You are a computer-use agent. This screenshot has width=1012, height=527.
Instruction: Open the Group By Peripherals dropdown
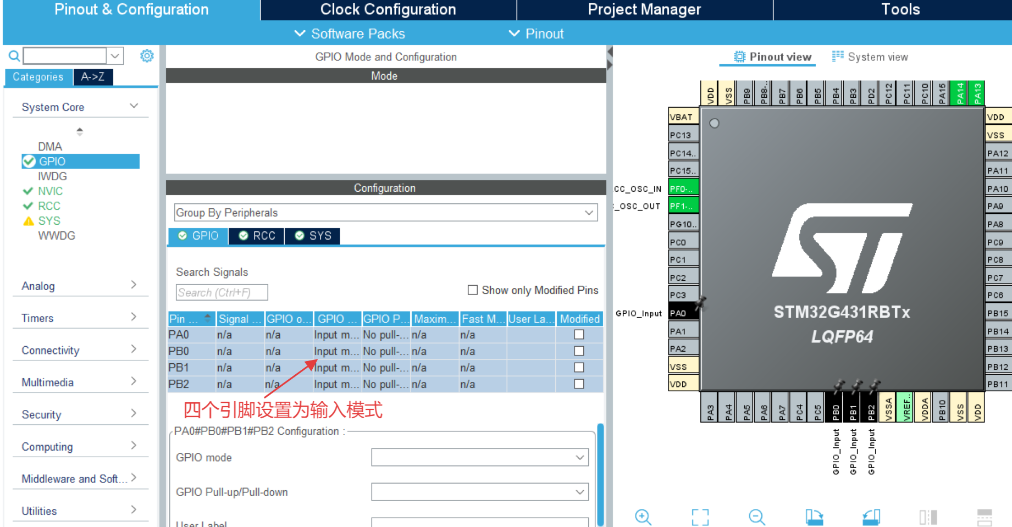386,213
